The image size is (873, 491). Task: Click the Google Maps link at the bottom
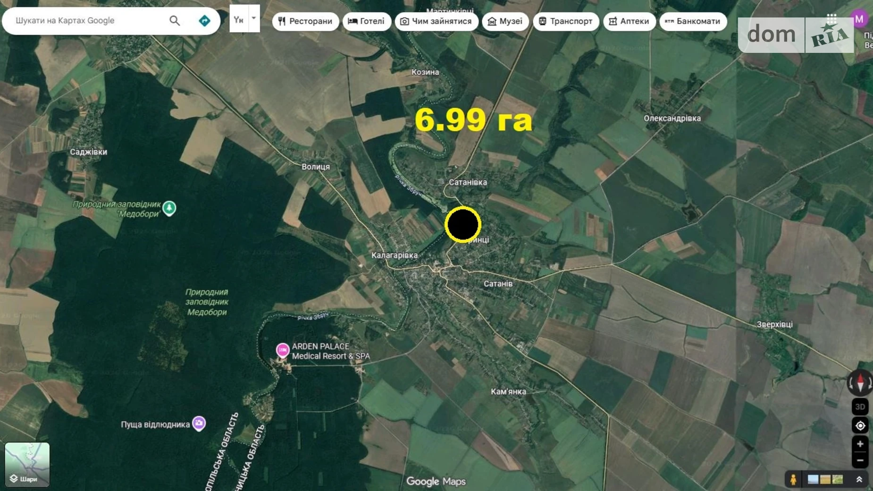436,480
